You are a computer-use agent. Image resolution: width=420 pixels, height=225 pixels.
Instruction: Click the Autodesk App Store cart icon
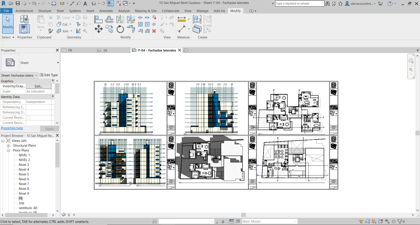[380, 3]
